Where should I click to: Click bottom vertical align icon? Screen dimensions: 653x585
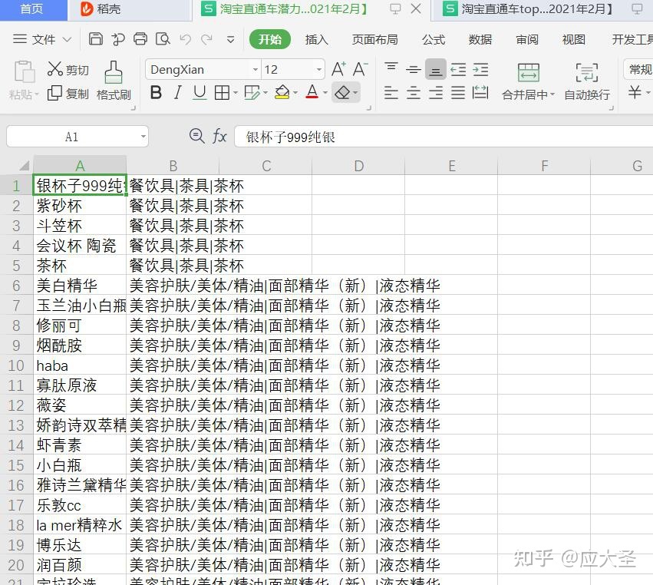pyautogui.click(x=436, y=70)
